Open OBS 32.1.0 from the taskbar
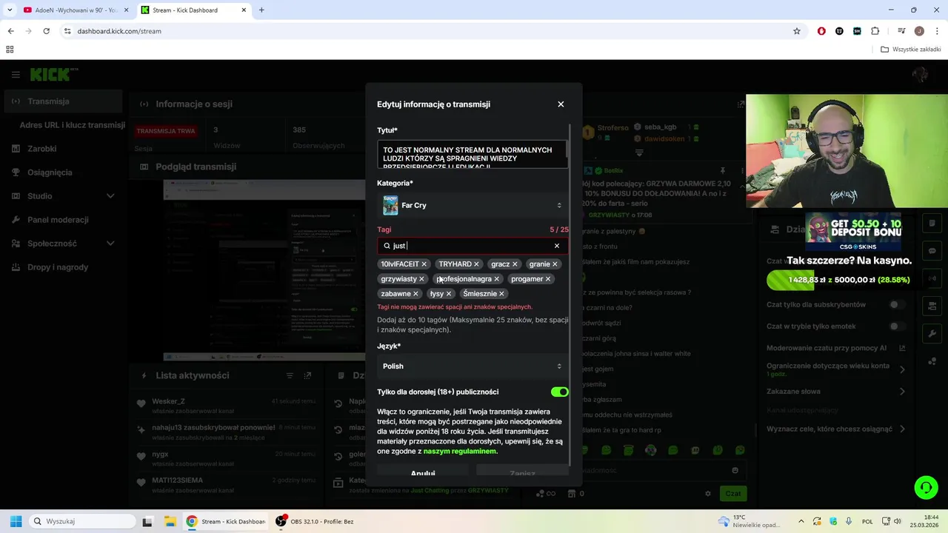Viewport: 948px width, 533px height. 315,521
